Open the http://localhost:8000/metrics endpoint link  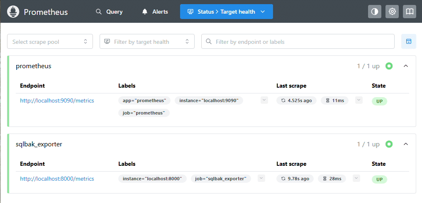point(57,179)
